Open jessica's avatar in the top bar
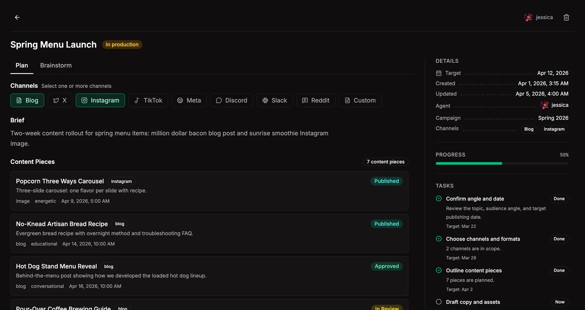The width and height of the screenshot is (585, 310). coord(528,17)
